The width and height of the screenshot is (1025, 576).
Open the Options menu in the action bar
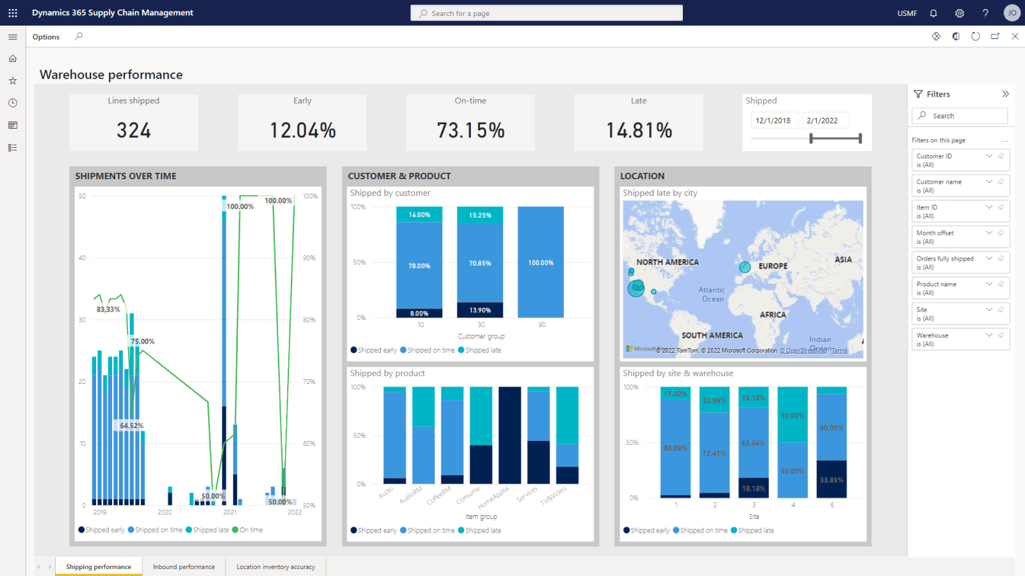pos(45,36)
